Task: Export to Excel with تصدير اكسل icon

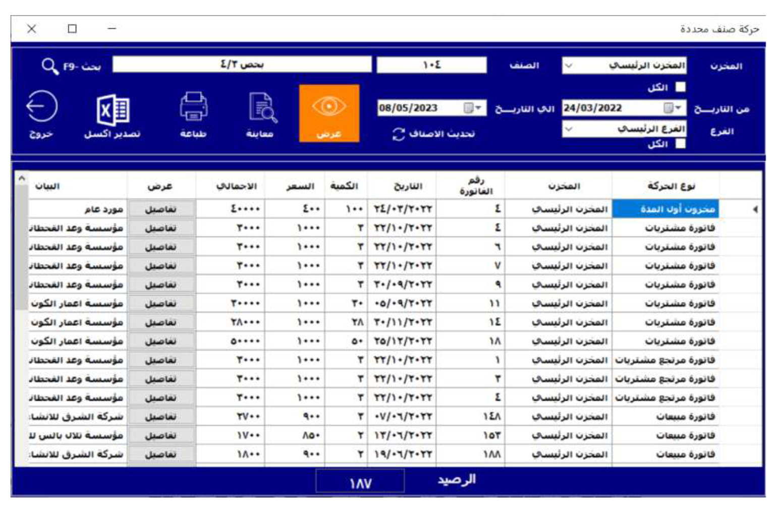Action: click(113, 110)
